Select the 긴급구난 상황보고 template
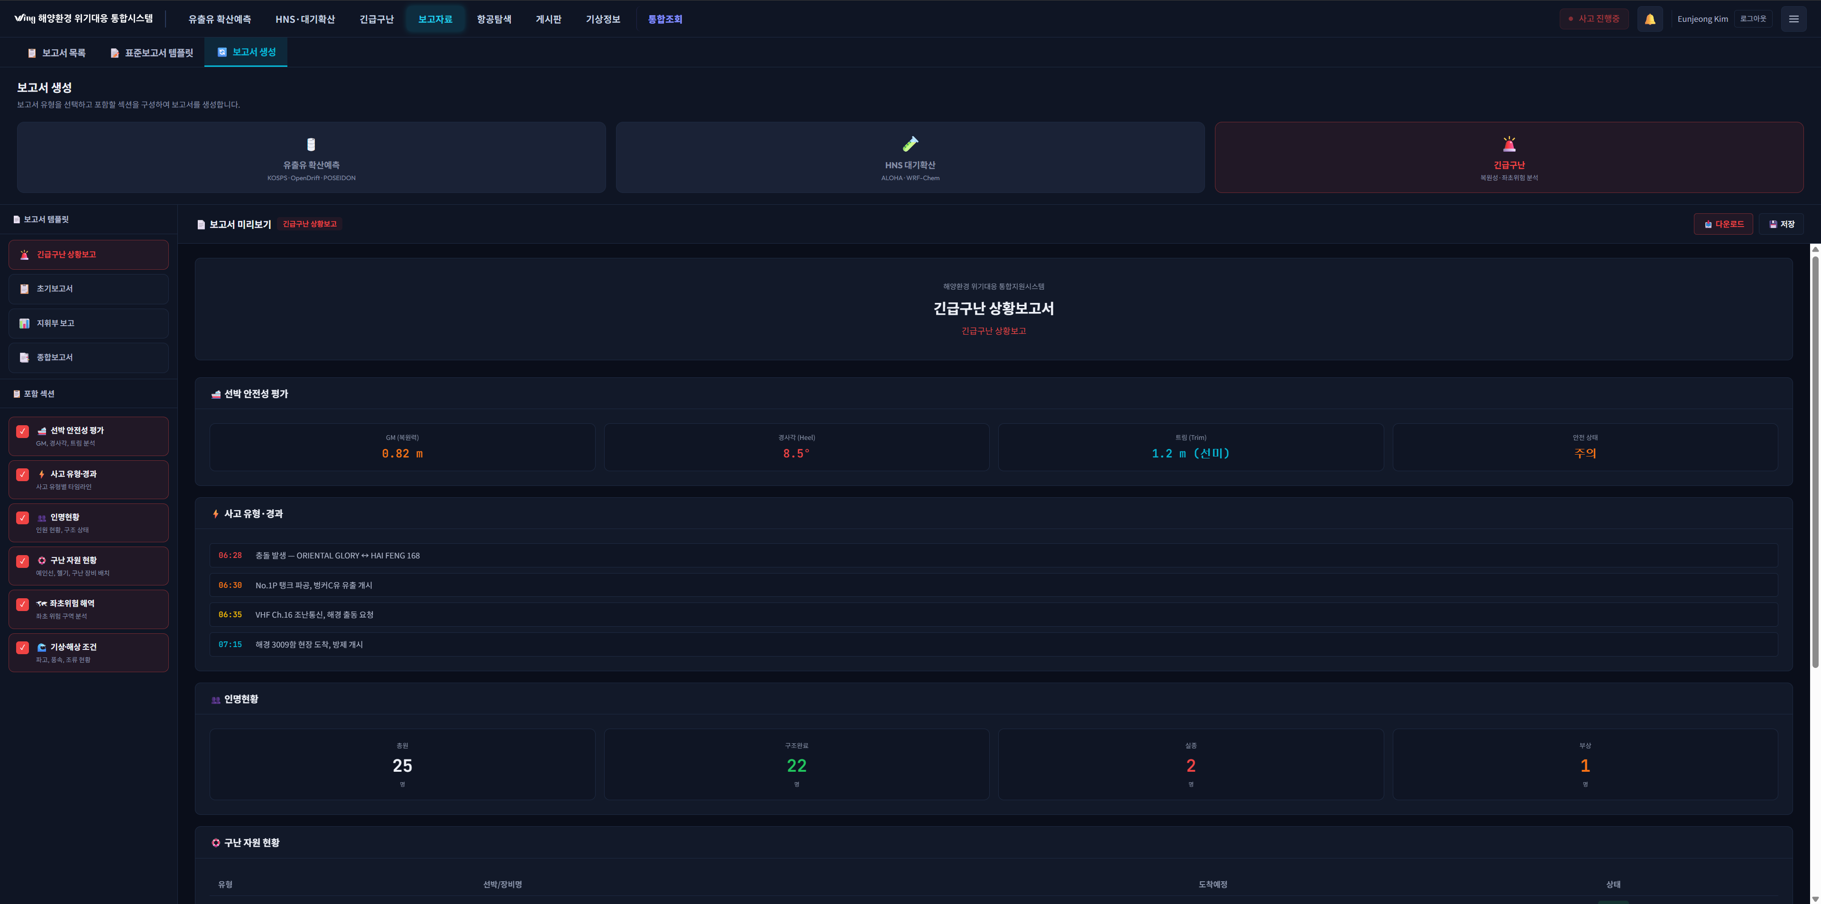The width and height of the screenshot is (1821, 904). [88, 255]
